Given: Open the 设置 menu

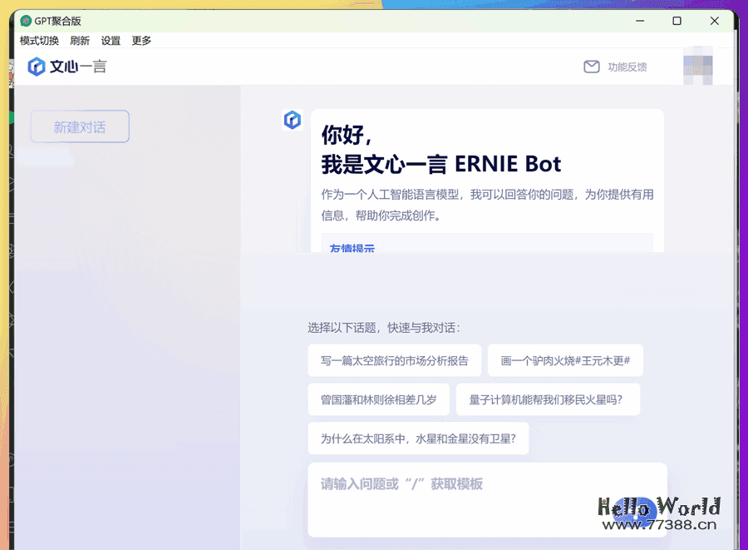Looking at the screenshot, I should coord(111,41).
